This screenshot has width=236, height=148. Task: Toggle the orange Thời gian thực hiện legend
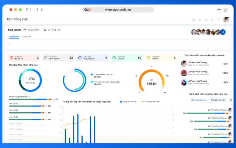coord(150,102)
